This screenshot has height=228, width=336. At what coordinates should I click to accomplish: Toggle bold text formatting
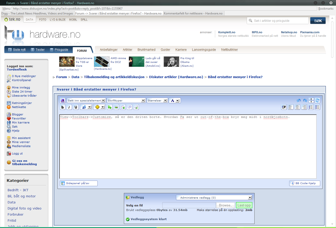pyautogui.click(x=63, y=107)
